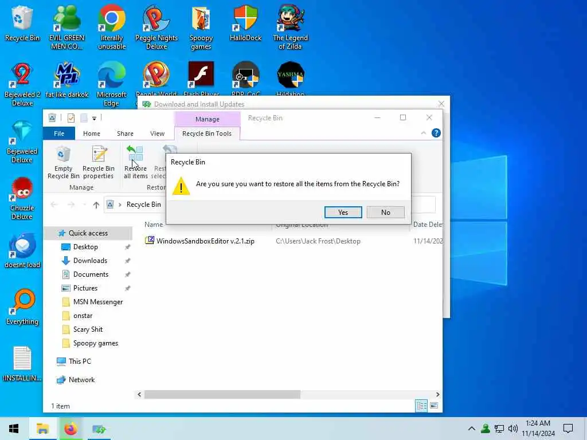Click New folder icon in title bar toolbar
Image resolution: width=587 pixels, height=440 pixels.
(84, 118)
